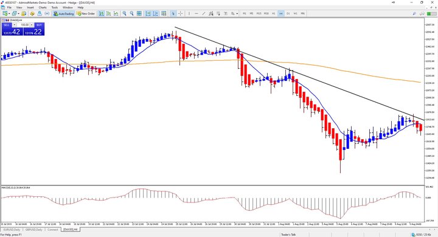The image size is (438, 237).
Task: Switch to the GBPUSD,Daily chart tab
Action: click(33, 230)
